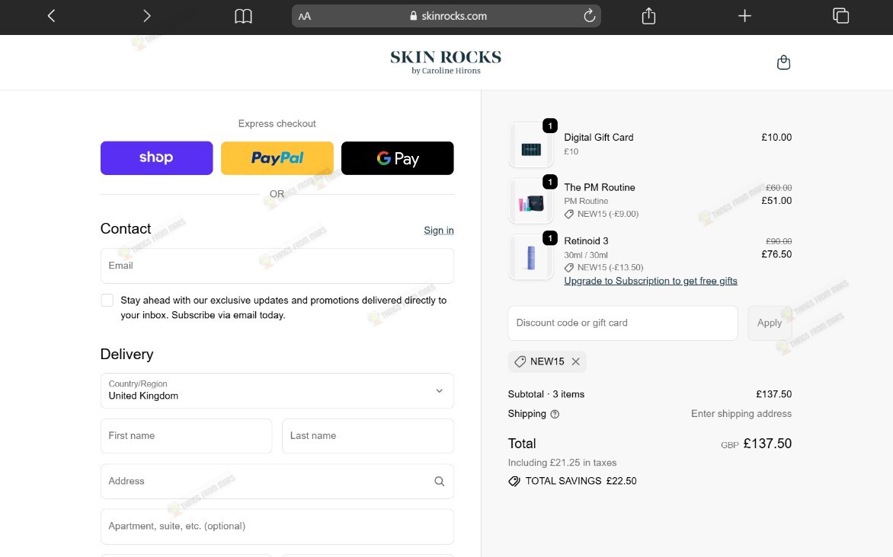Click the Retinoid 3 NEW15 (-£13.50) discount line
This screenshot has height=557, width=893.
(x=603, y=267)
